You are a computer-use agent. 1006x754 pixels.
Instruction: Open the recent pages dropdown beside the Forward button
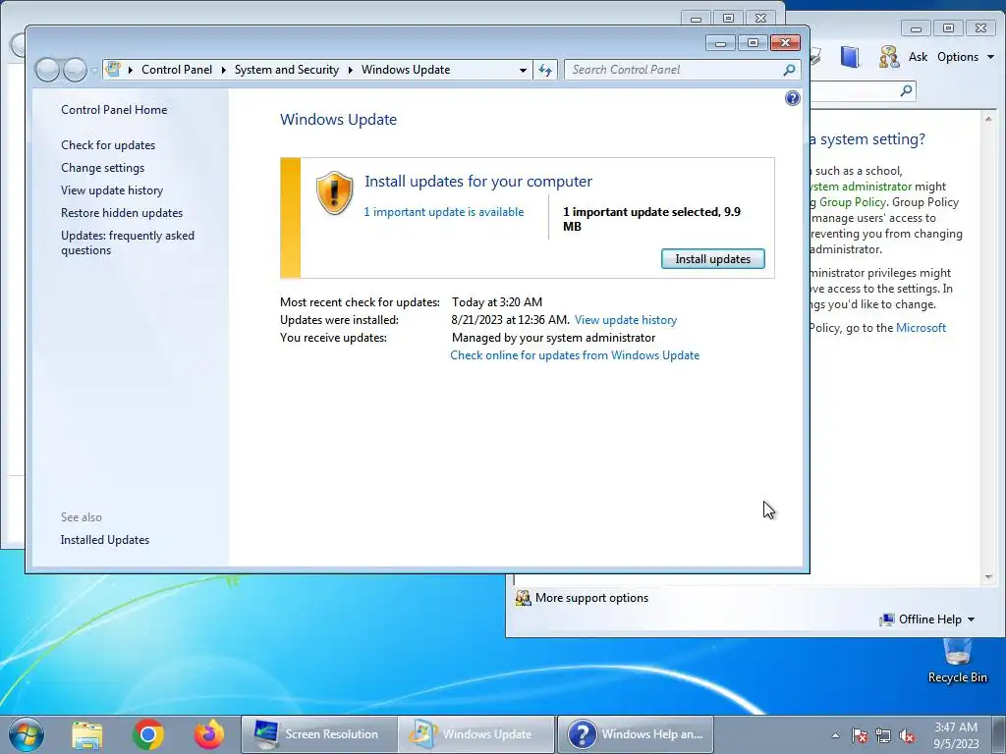click(94, 70)
